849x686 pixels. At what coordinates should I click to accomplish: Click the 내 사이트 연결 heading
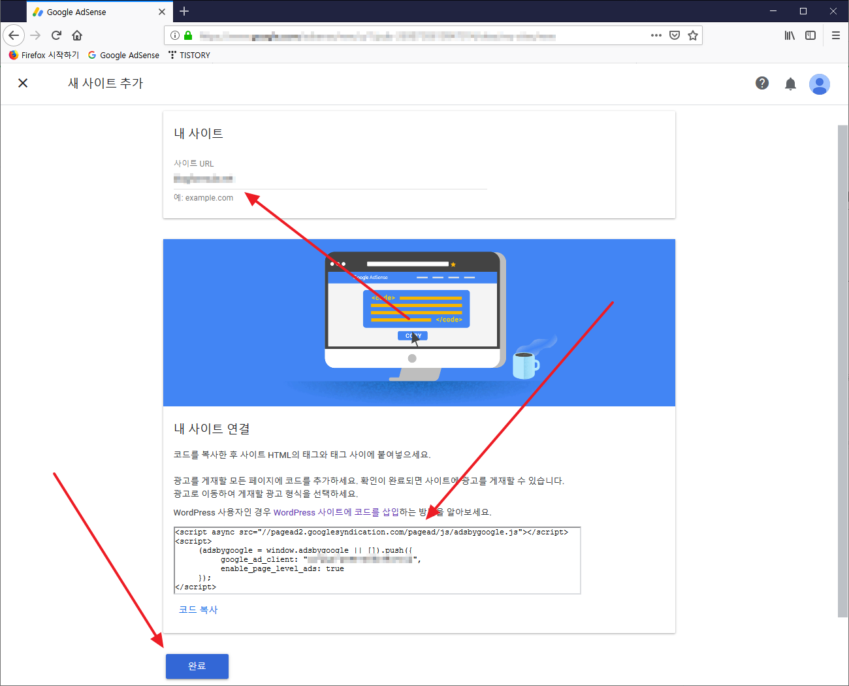[212, 429]
